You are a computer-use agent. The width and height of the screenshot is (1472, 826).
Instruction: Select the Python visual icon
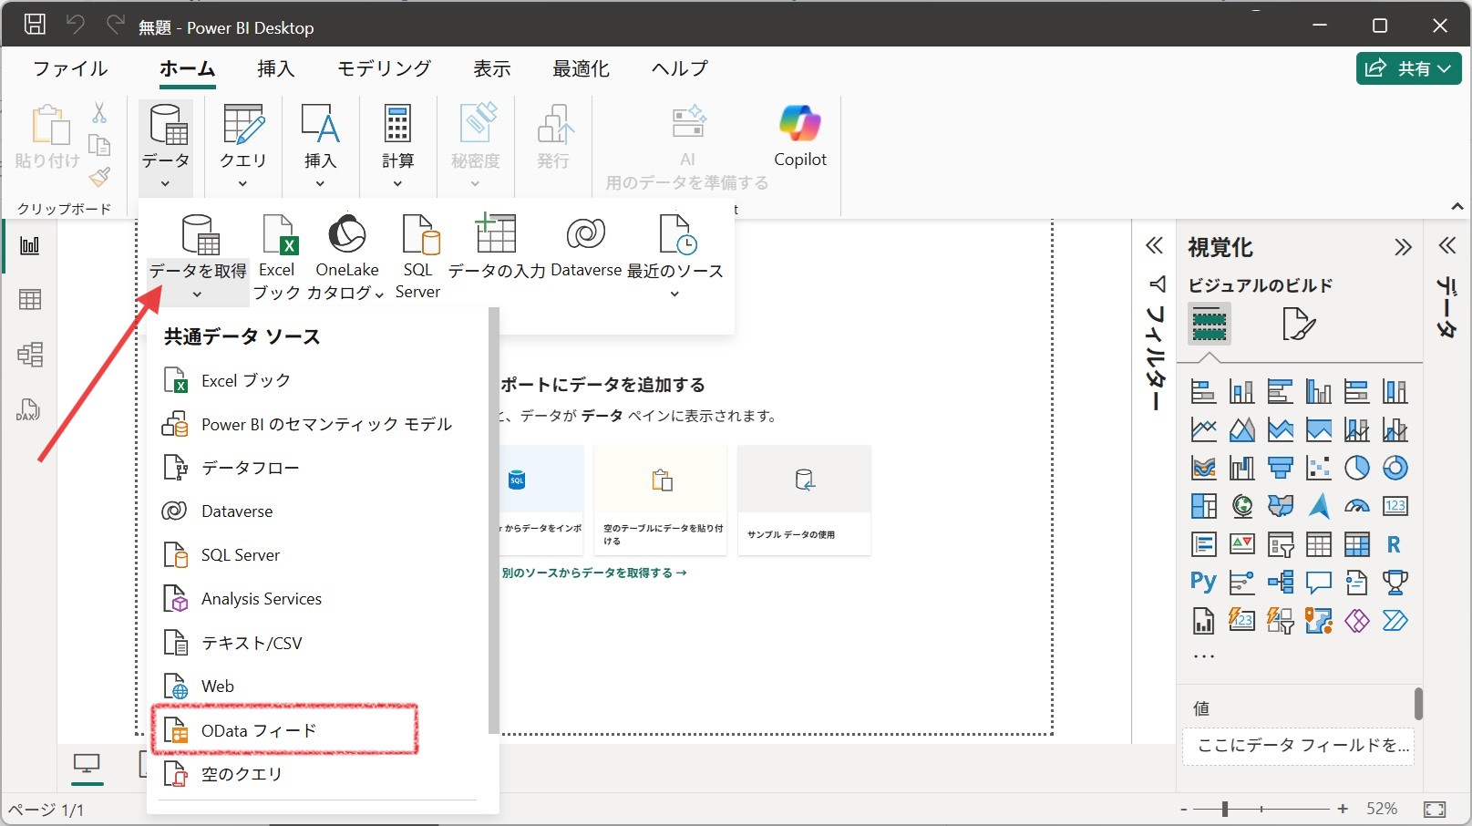tap(1203, 583)
